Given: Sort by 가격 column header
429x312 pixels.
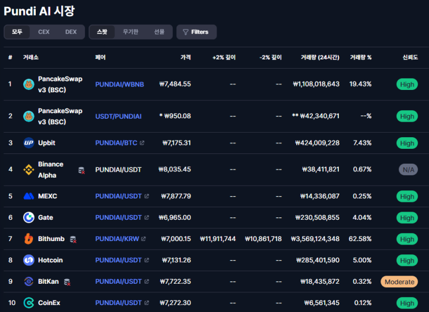Looking at the screenshot, I should click(x=185, y=58).
